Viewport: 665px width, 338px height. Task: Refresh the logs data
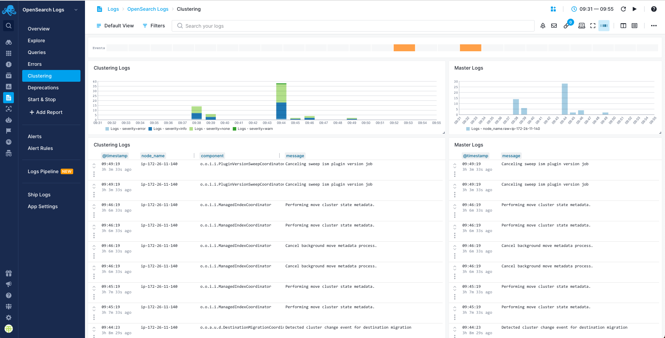tap(623, 9)
